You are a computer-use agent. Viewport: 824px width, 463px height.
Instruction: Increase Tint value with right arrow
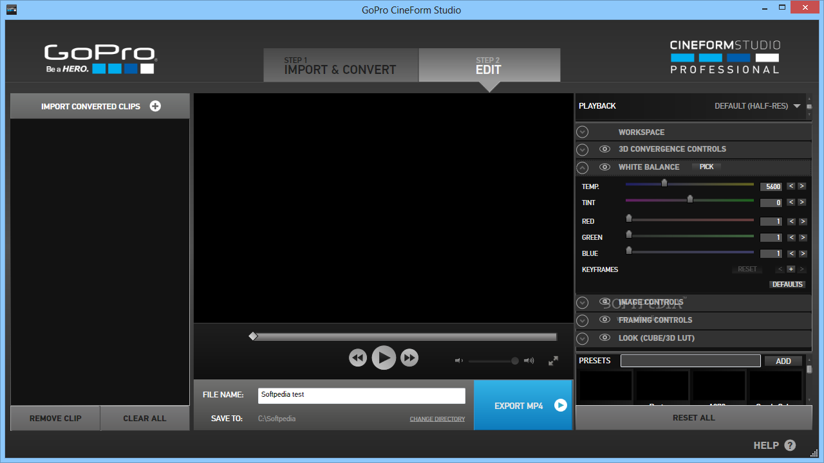(x=802, y=203)
